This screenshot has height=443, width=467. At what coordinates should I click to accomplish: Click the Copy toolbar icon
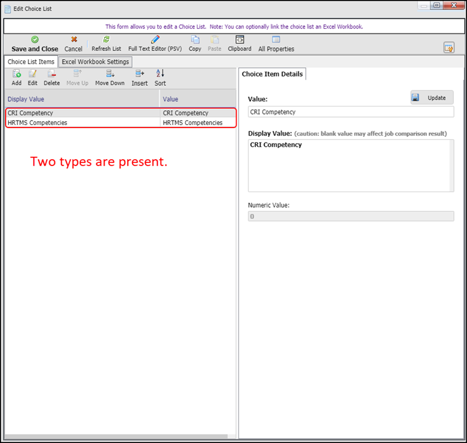(x=195, y=44)
